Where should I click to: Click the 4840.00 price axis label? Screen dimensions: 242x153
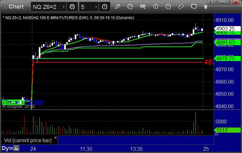coord(225,106)
